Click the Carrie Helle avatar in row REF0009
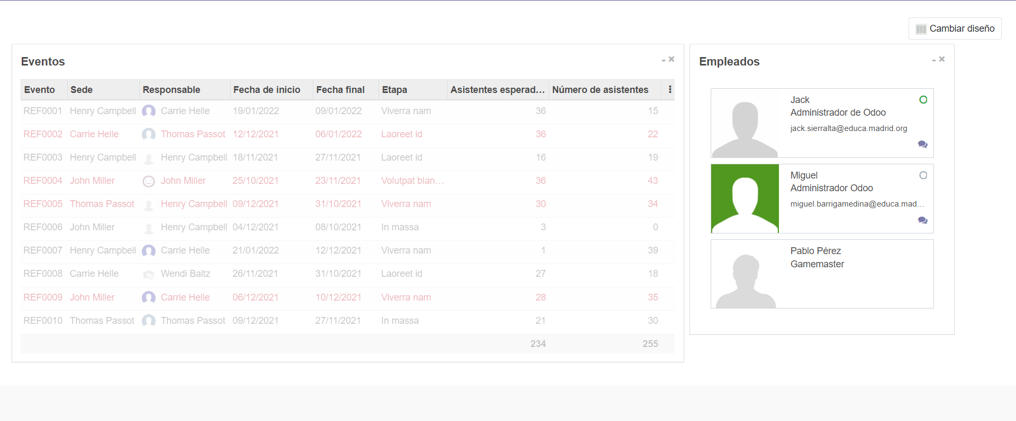1016x421 pixels. point(149,297)
